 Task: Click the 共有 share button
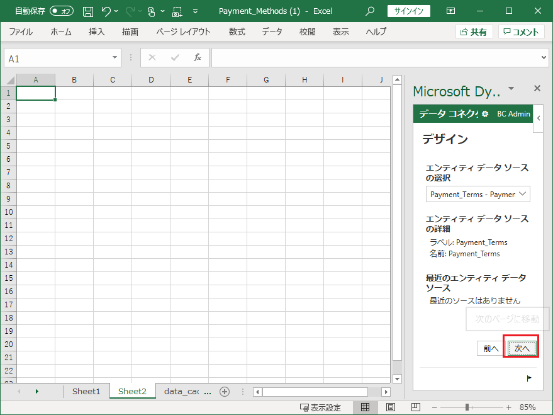click(474, 31)
